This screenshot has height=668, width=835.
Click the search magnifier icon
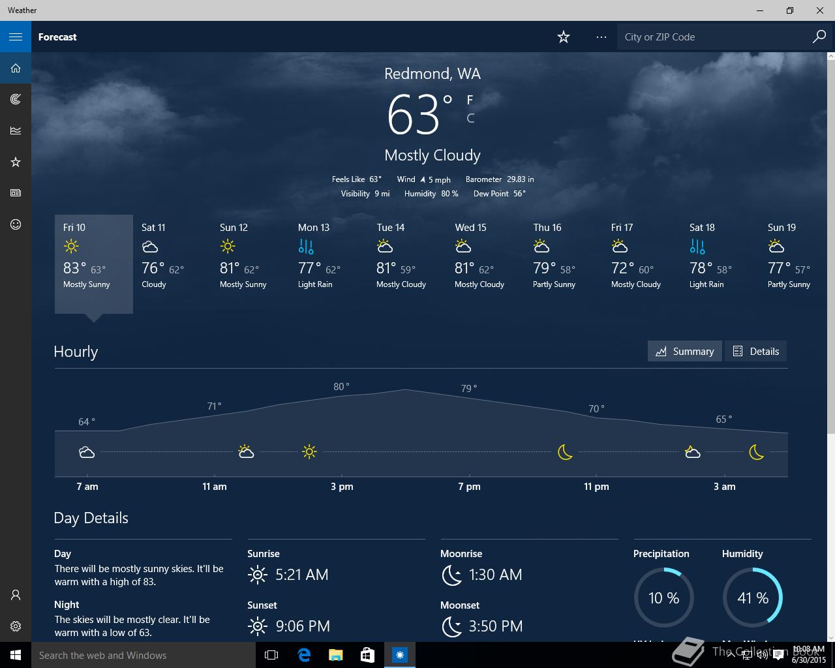pyautogui.click(x=819, y=37)
